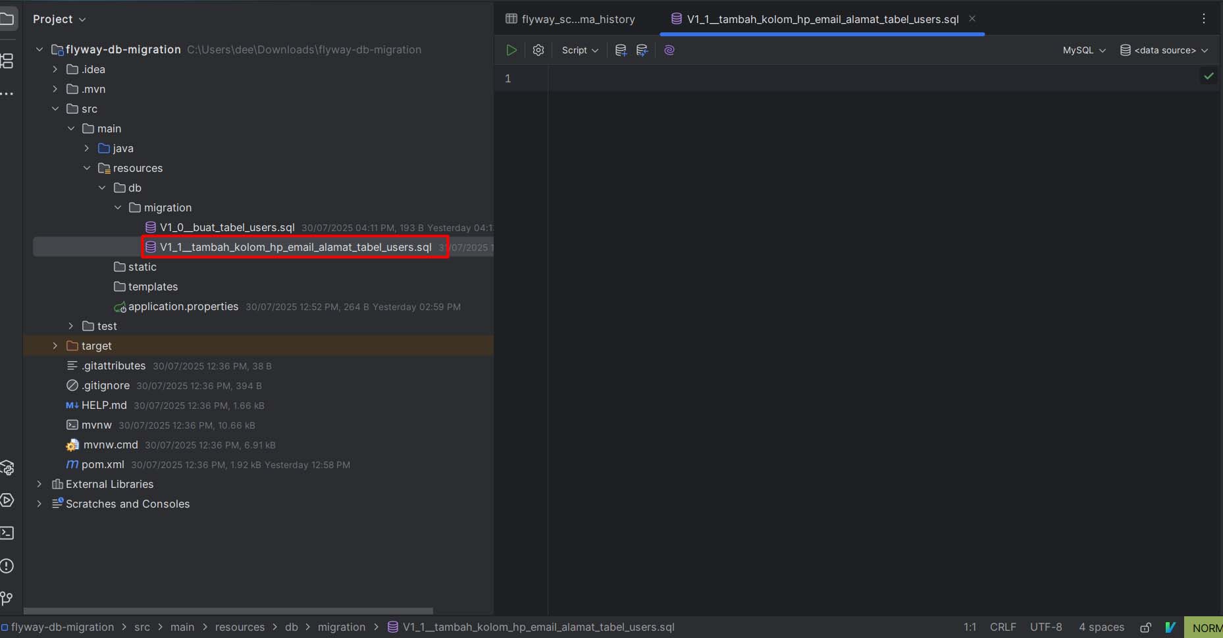Expand the .idea folder

55,69
